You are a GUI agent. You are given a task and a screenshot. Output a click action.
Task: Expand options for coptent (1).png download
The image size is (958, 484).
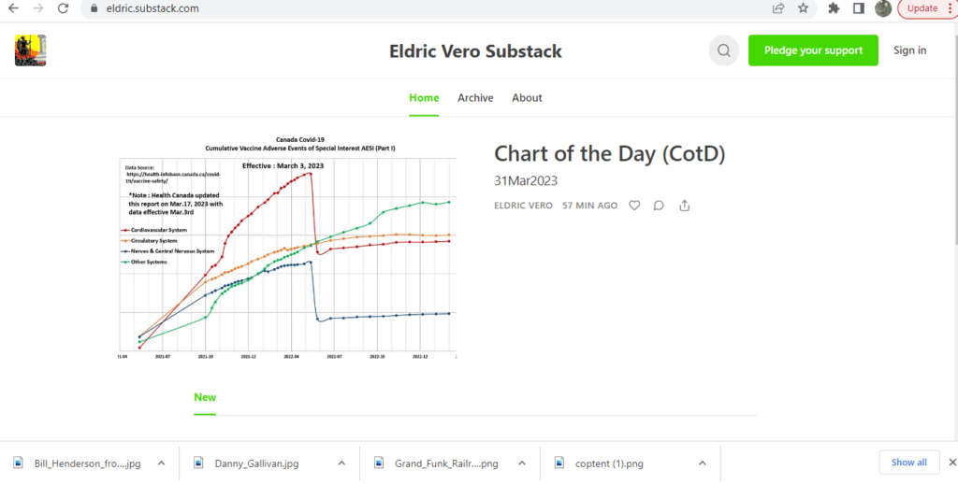click(x=703, y=463)
